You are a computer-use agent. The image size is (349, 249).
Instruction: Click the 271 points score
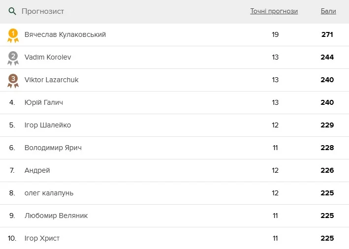327,34
